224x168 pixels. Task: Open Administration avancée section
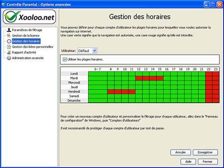pos(28,58)
